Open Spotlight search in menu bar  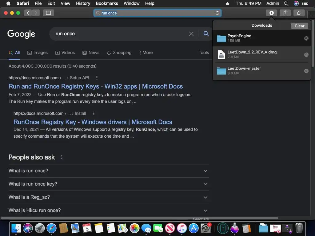coord(286,3)
